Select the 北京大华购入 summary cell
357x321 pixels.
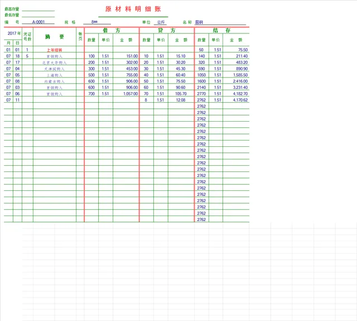point(55,63)
